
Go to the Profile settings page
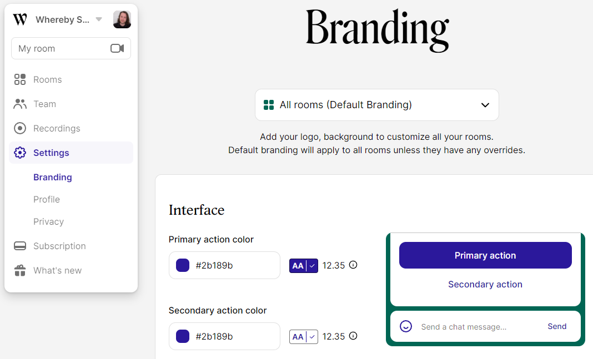[x=47, y=199]
